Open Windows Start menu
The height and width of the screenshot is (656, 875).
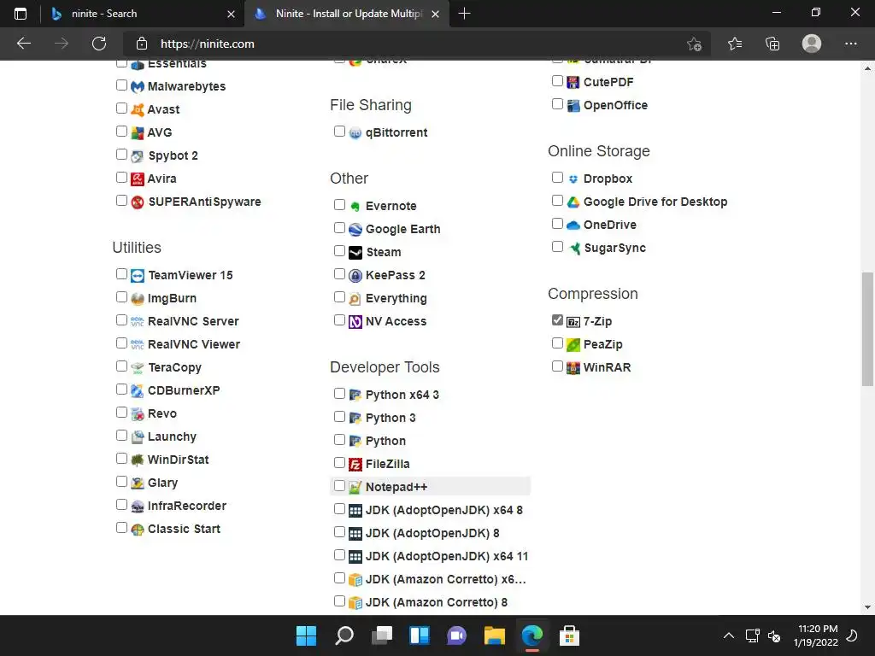[306, 635]
